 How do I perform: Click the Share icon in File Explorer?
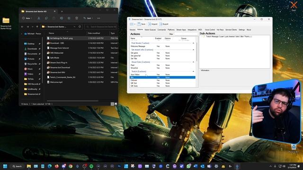pyautogui.click(x=69, y=18)
